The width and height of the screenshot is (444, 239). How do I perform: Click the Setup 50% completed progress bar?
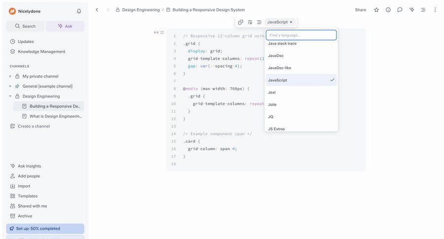point(45,229)
